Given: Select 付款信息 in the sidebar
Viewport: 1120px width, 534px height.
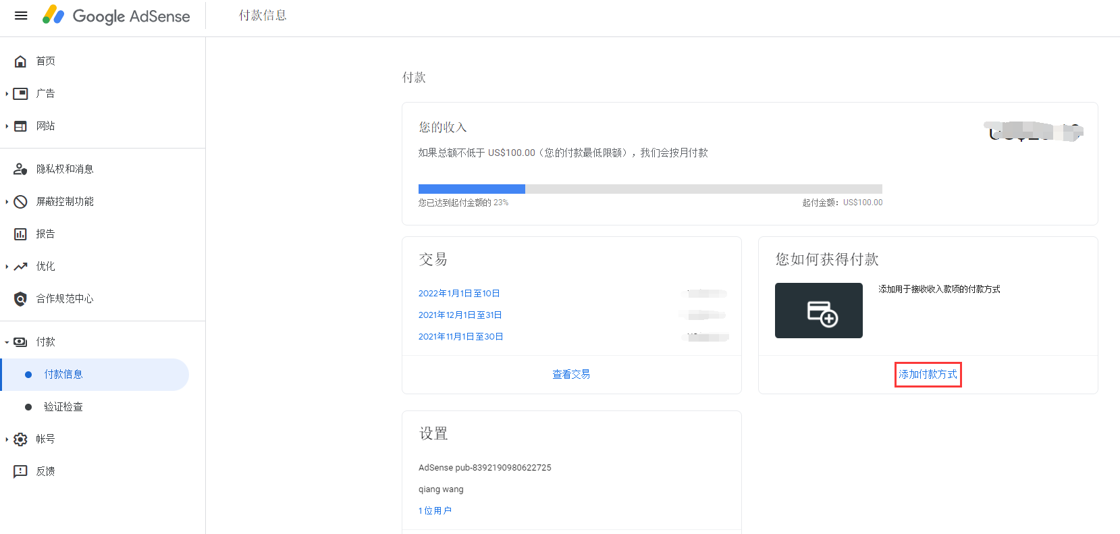Looking at the screenshot, I should [63, 375].
